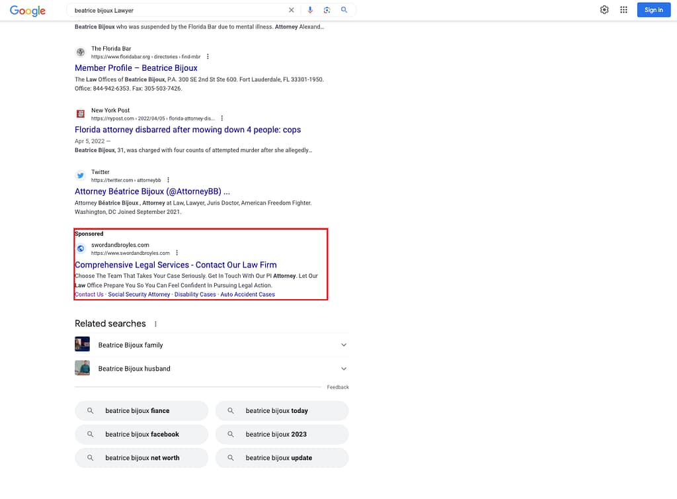
Task: Open more options for New York Post result
Action: [222, 118]
